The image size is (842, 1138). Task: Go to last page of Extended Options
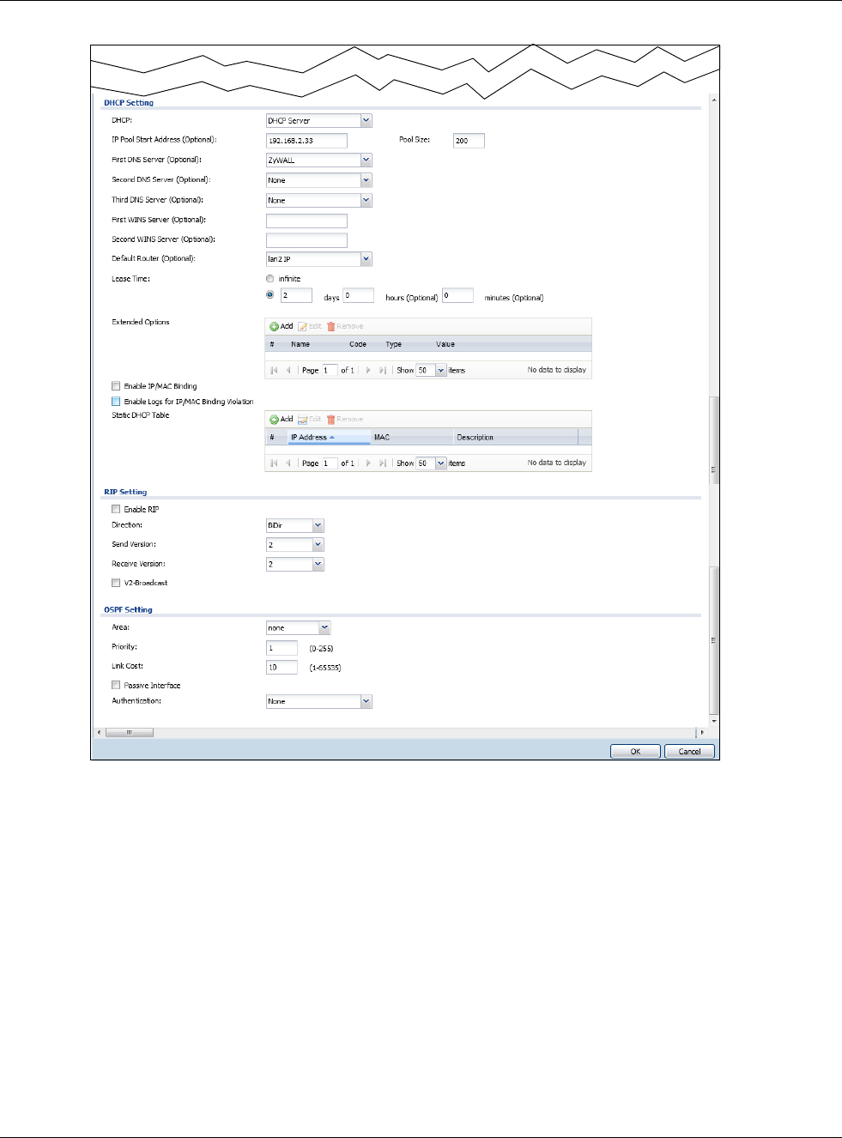point(383,370)
